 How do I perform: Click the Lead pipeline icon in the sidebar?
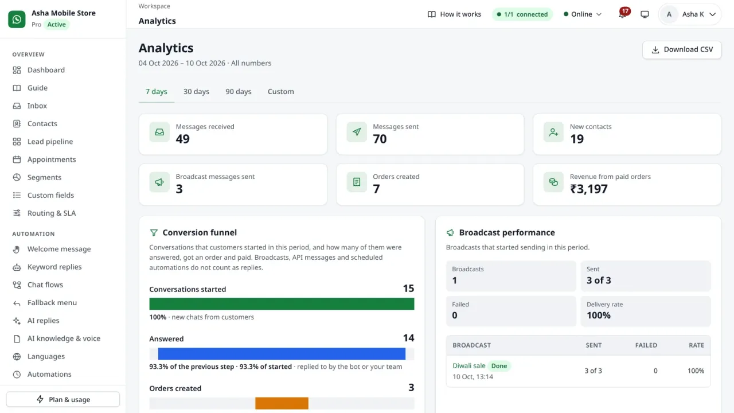tap(17, 142)
